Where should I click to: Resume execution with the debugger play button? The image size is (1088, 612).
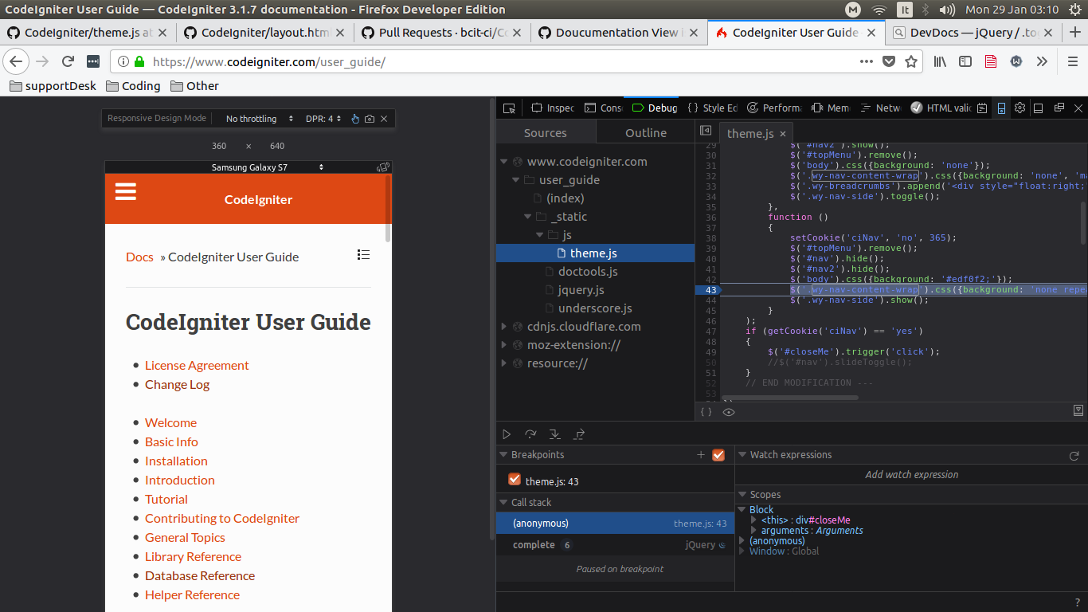click(507, 434)
